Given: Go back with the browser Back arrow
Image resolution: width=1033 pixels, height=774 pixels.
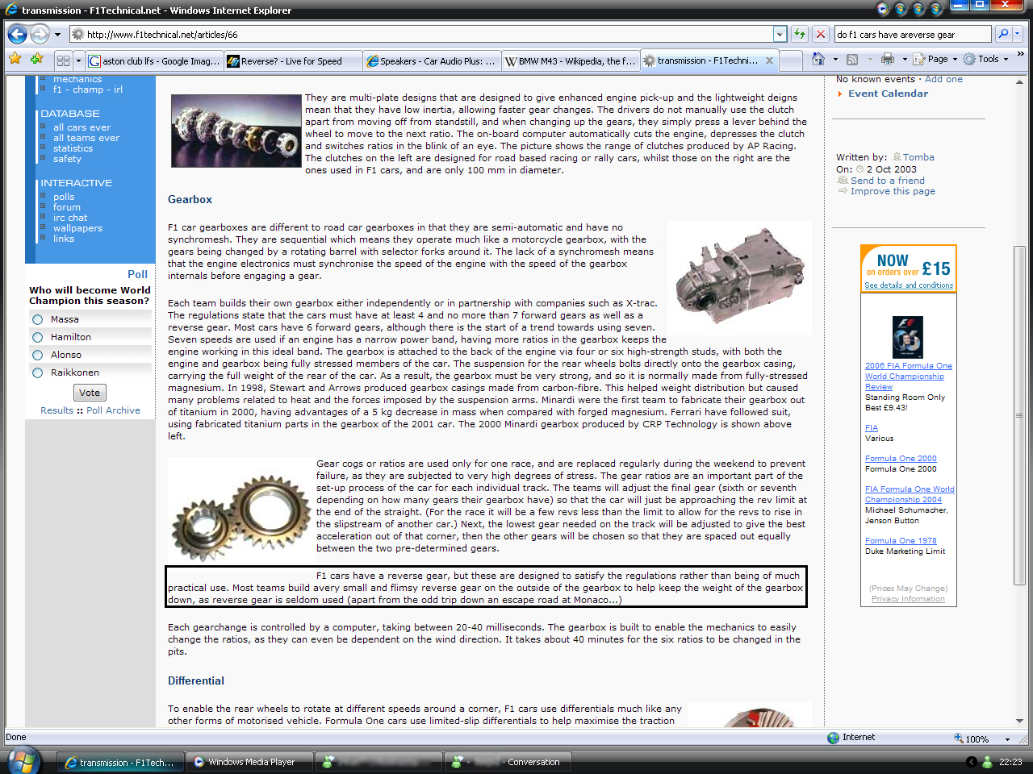Looking at the screenshot, I should [17, 34].
